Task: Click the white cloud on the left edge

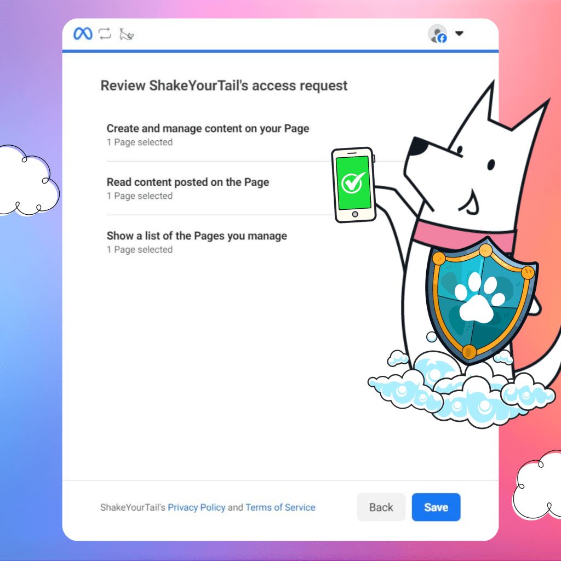Action: (25, 181)
